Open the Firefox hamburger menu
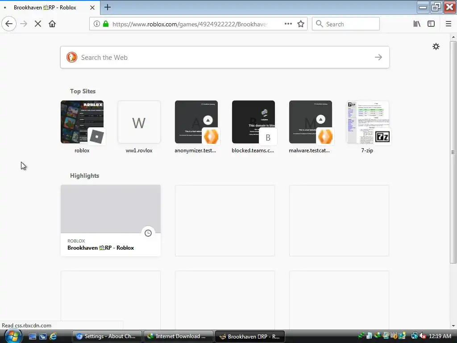 [x=449, y=24]
